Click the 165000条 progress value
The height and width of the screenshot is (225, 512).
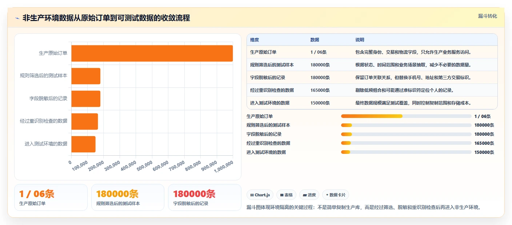pyautogui.click(x=484, y=143)
